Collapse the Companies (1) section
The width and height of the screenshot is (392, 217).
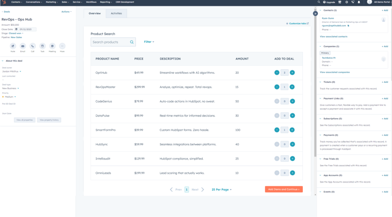coord(320,46)
